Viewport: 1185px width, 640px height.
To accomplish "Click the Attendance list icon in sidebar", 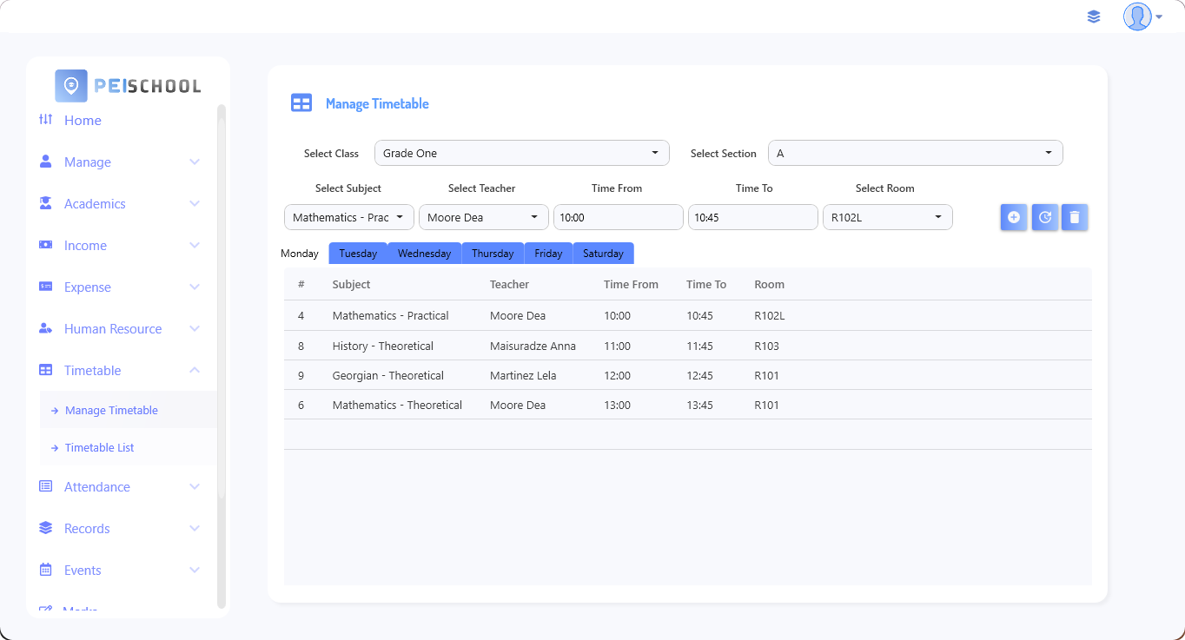I will click(46, 486).
